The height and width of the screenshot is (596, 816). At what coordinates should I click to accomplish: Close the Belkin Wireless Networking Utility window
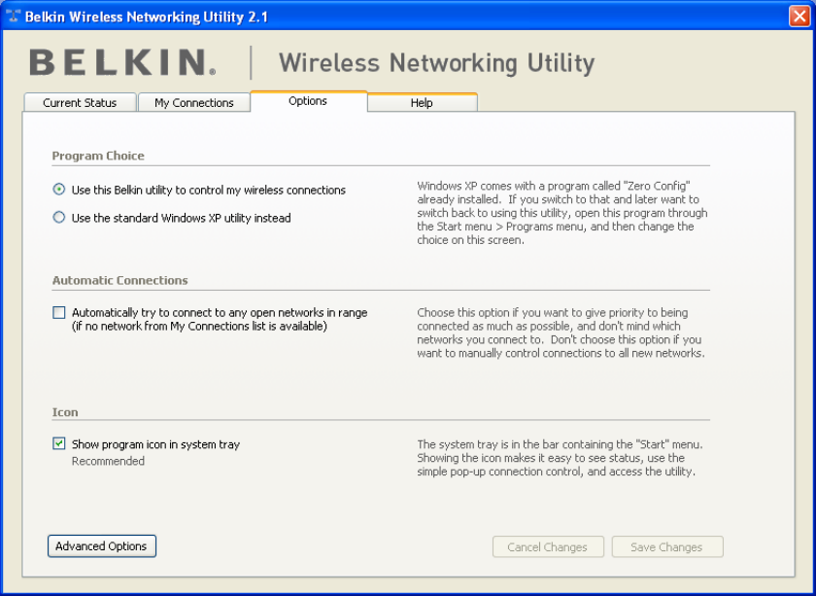point(799,17)
